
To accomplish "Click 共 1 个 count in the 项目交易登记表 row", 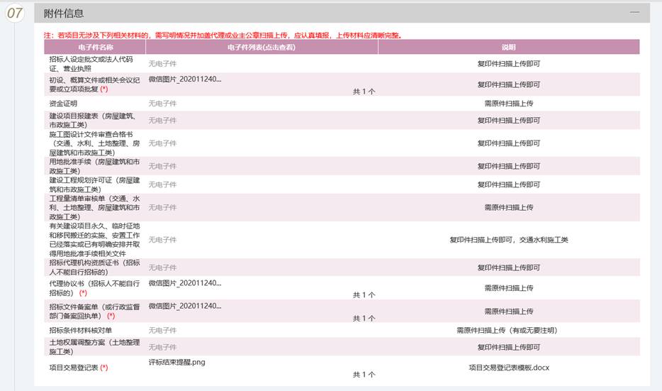I will click(x=364, y=374).
